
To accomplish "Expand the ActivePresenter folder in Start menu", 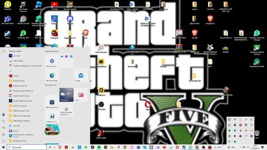I will pos(25,81).
